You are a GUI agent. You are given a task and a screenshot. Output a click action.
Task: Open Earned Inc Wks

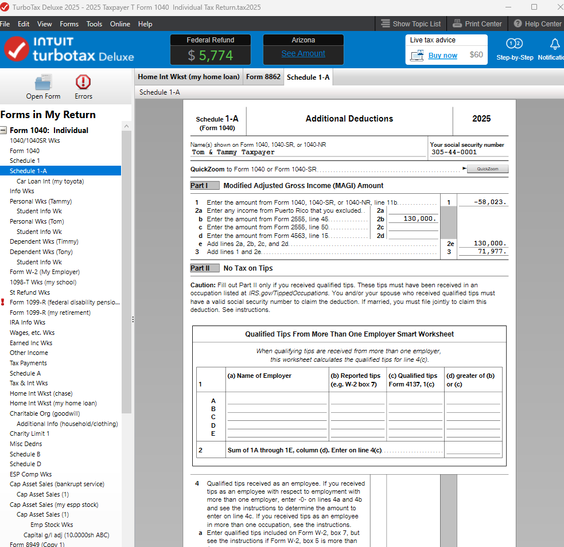pos(31,343)
